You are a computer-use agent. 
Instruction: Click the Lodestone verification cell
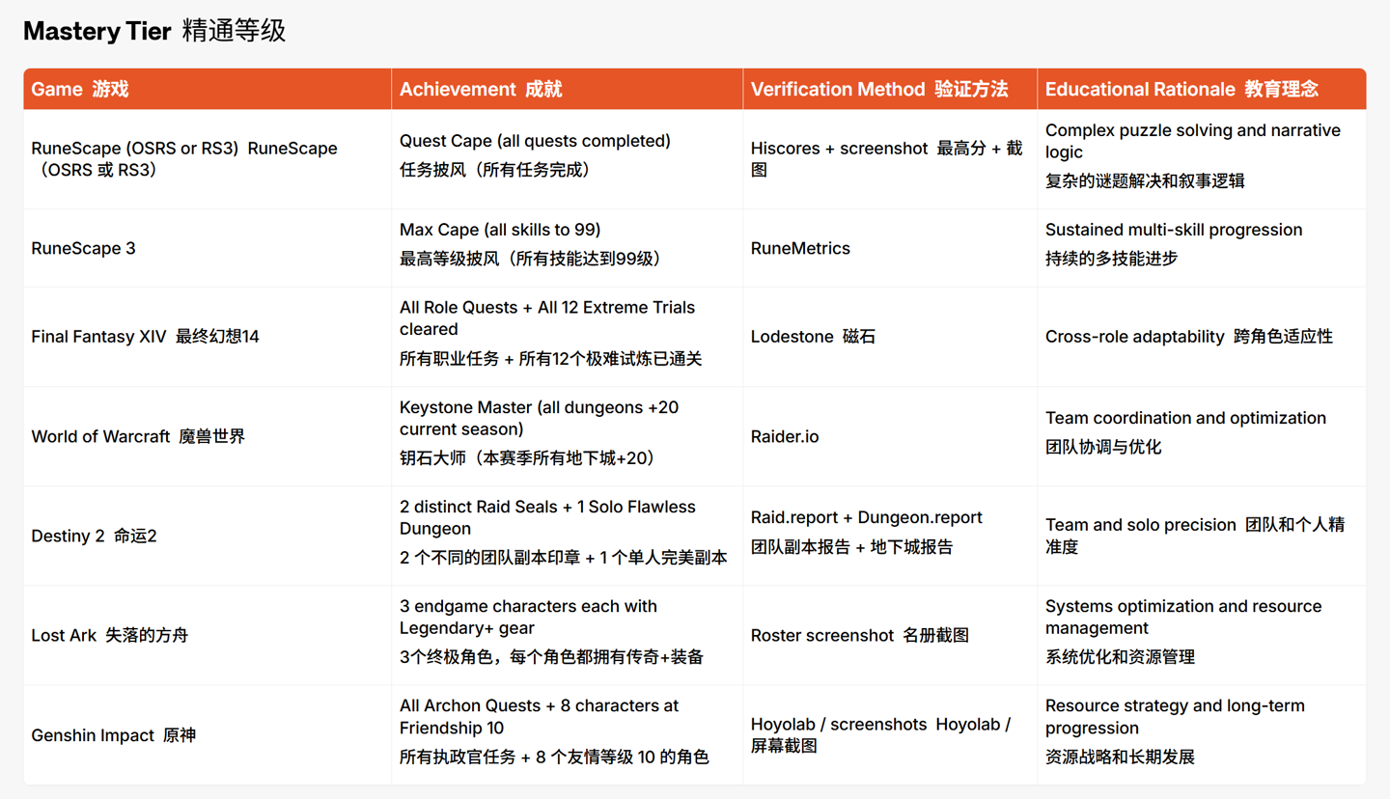[890, 337]
